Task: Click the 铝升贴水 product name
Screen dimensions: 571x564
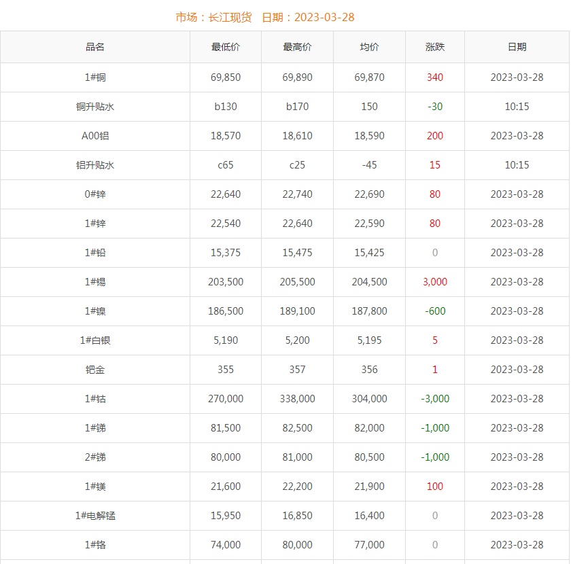Action: coord(95,165)
